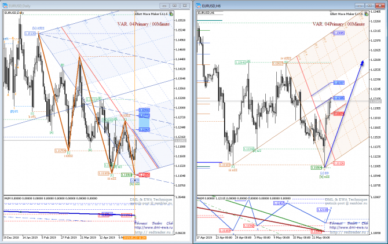This screenshot has width=388, height=244.
Task: Maximize the EURUSD,H6 chart window
Action: point(369,6)
